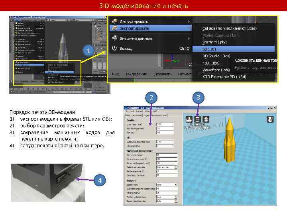The width and height of the screenshot is (287, 215).
Task: Click the save toolpath to SD card icon
Action: (197, 119)
